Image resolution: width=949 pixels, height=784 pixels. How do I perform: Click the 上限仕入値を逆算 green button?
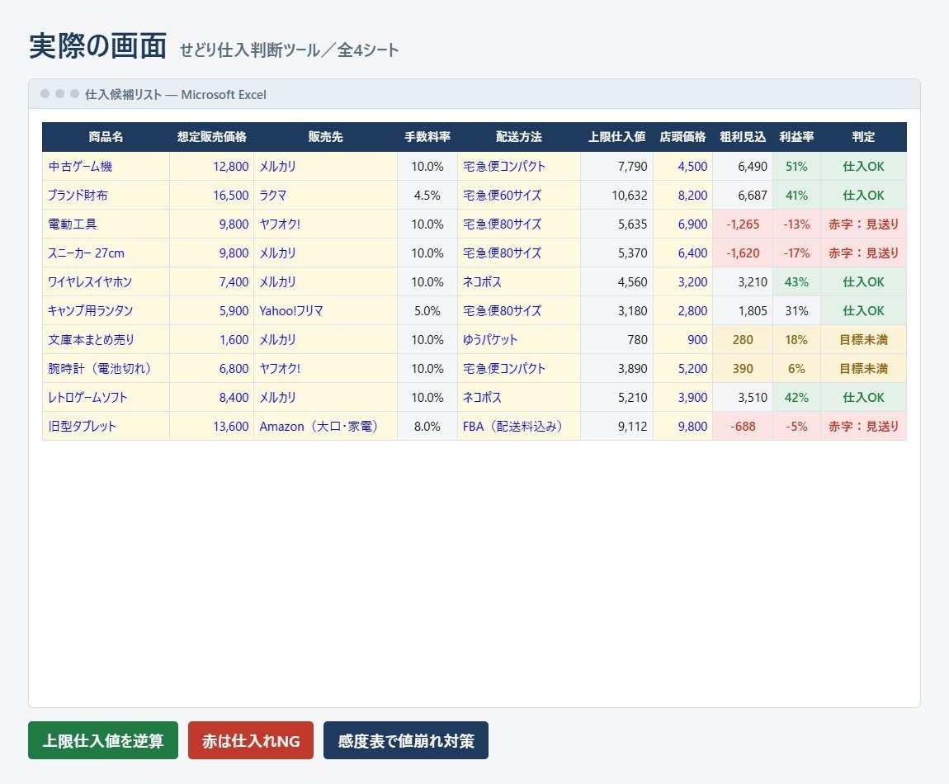(x=103, y=739)
